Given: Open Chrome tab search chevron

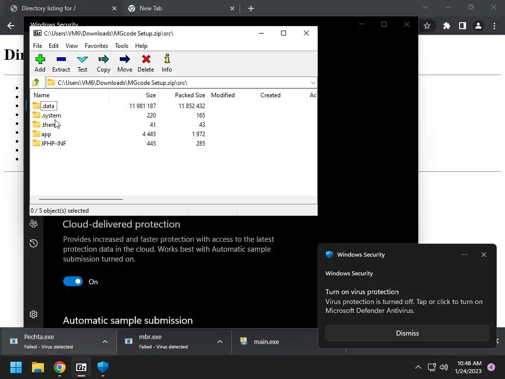Looking at the screenshot, I should coord(426,7).
